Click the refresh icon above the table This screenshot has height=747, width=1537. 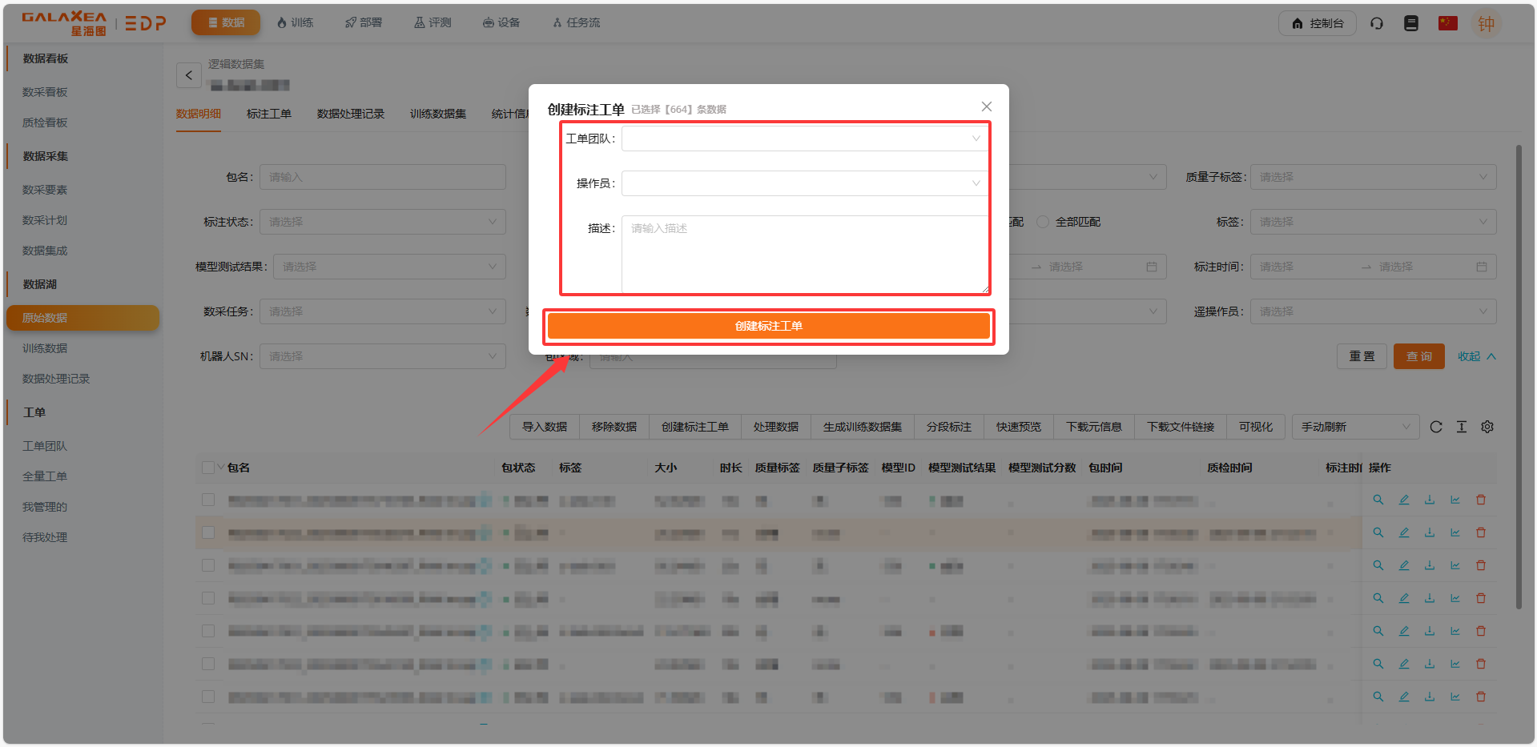(x=1436, y=427)
